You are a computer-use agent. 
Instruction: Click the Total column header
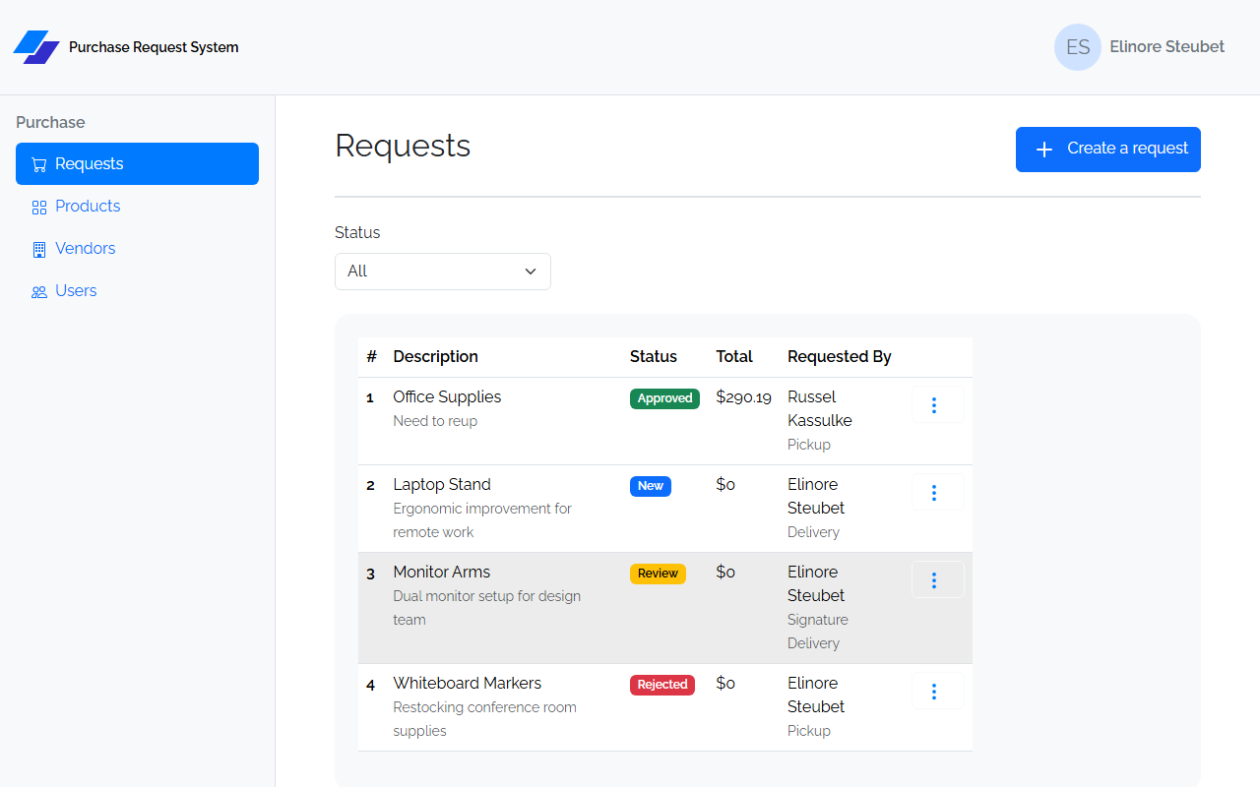coord(734,356)
